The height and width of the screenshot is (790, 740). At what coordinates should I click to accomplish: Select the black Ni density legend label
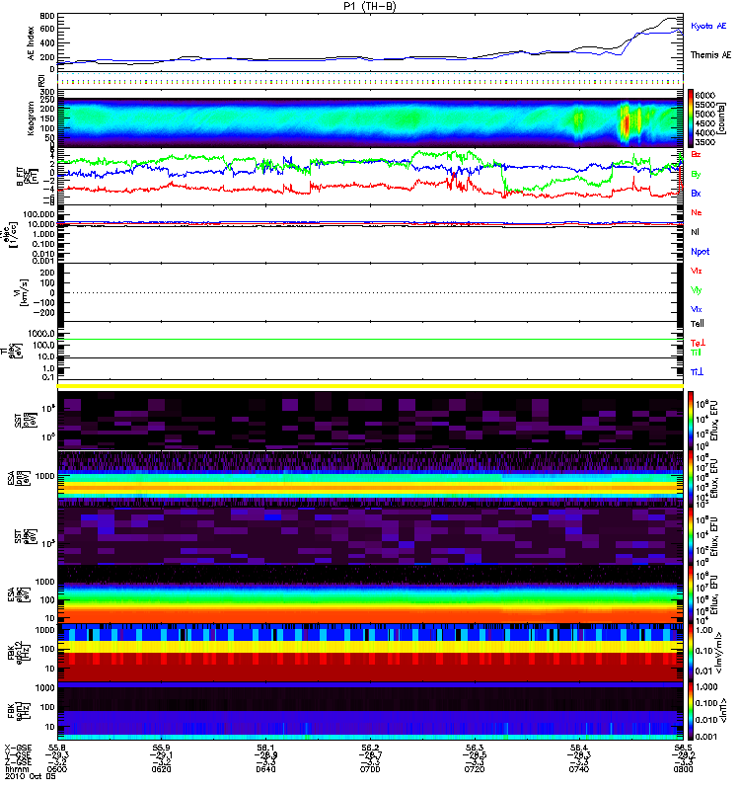click(695, 232)
